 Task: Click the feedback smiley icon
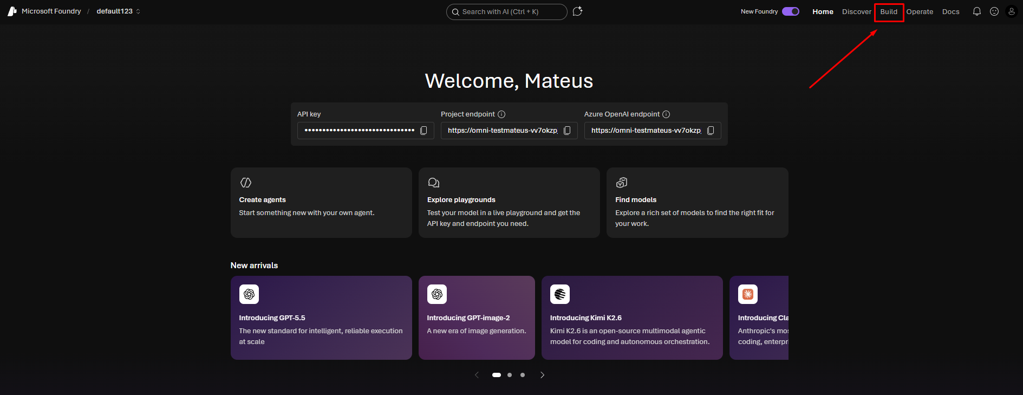click(x=994, y=11)
